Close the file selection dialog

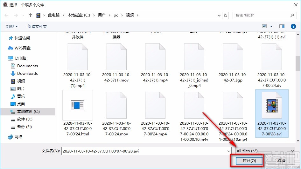pos(296,5)
